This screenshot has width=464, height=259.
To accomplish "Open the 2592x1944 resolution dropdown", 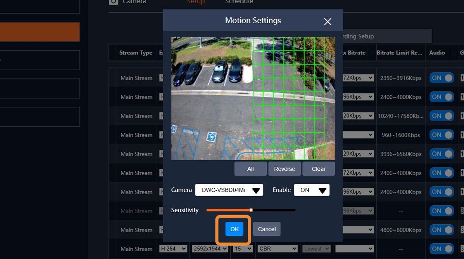I will [210, 249].
